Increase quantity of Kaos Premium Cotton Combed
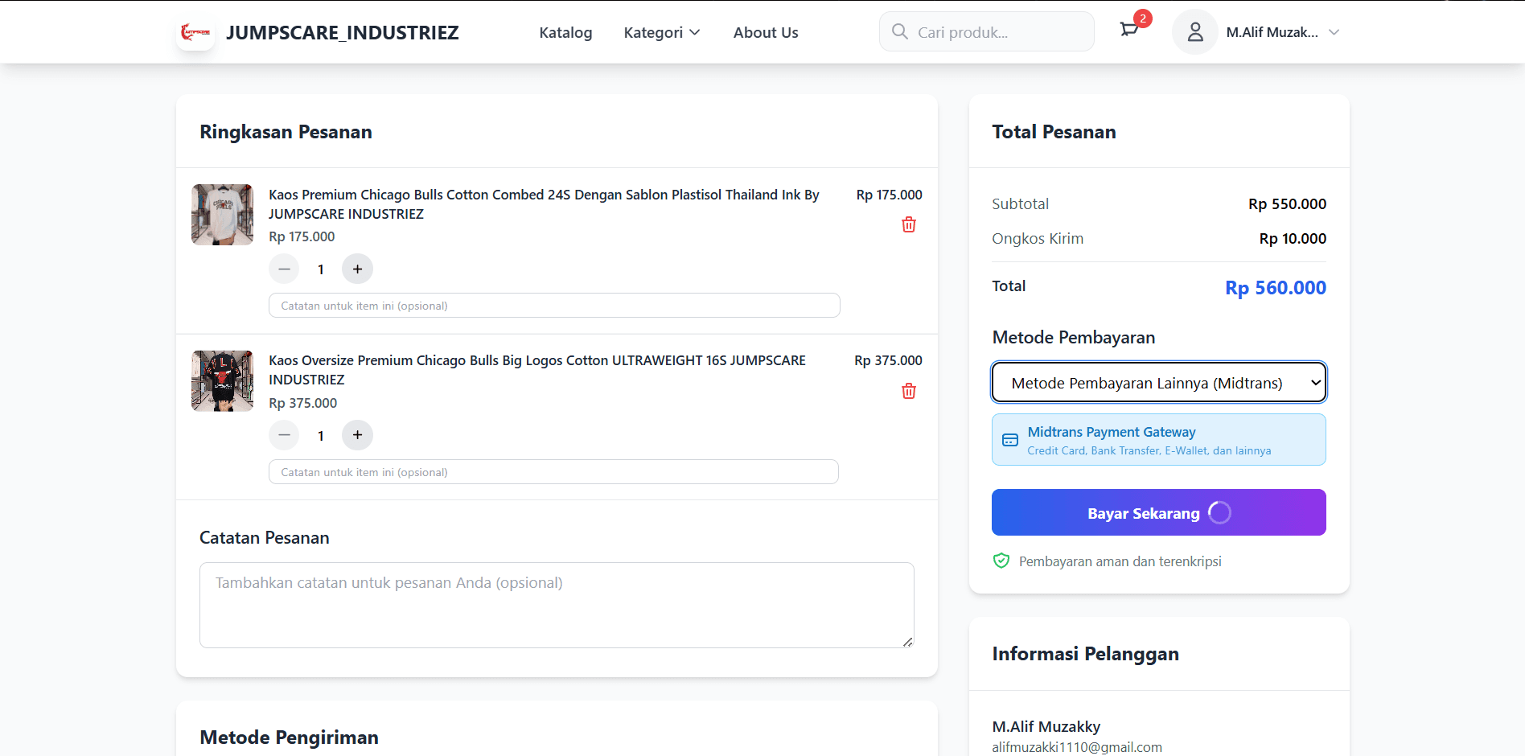This screenshot has height=756, width=1525. pyautogui.click(x=357, y=269)
